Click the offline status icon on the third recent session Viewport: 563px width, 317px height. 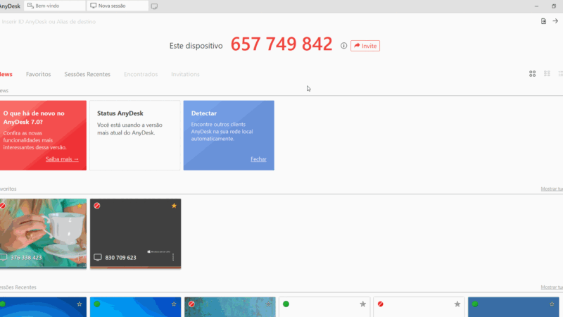point(191,304)
